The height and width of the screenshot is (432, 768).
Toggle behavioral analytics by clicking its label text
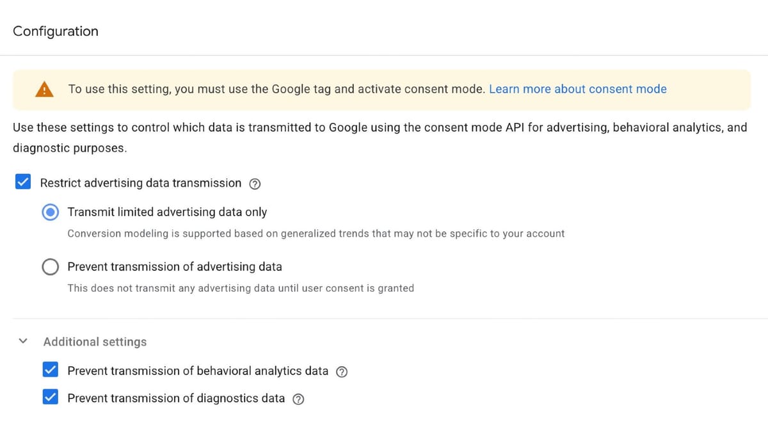click(196, 371)
